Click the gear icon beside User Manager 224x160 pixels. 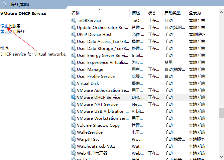coord(74,69)
